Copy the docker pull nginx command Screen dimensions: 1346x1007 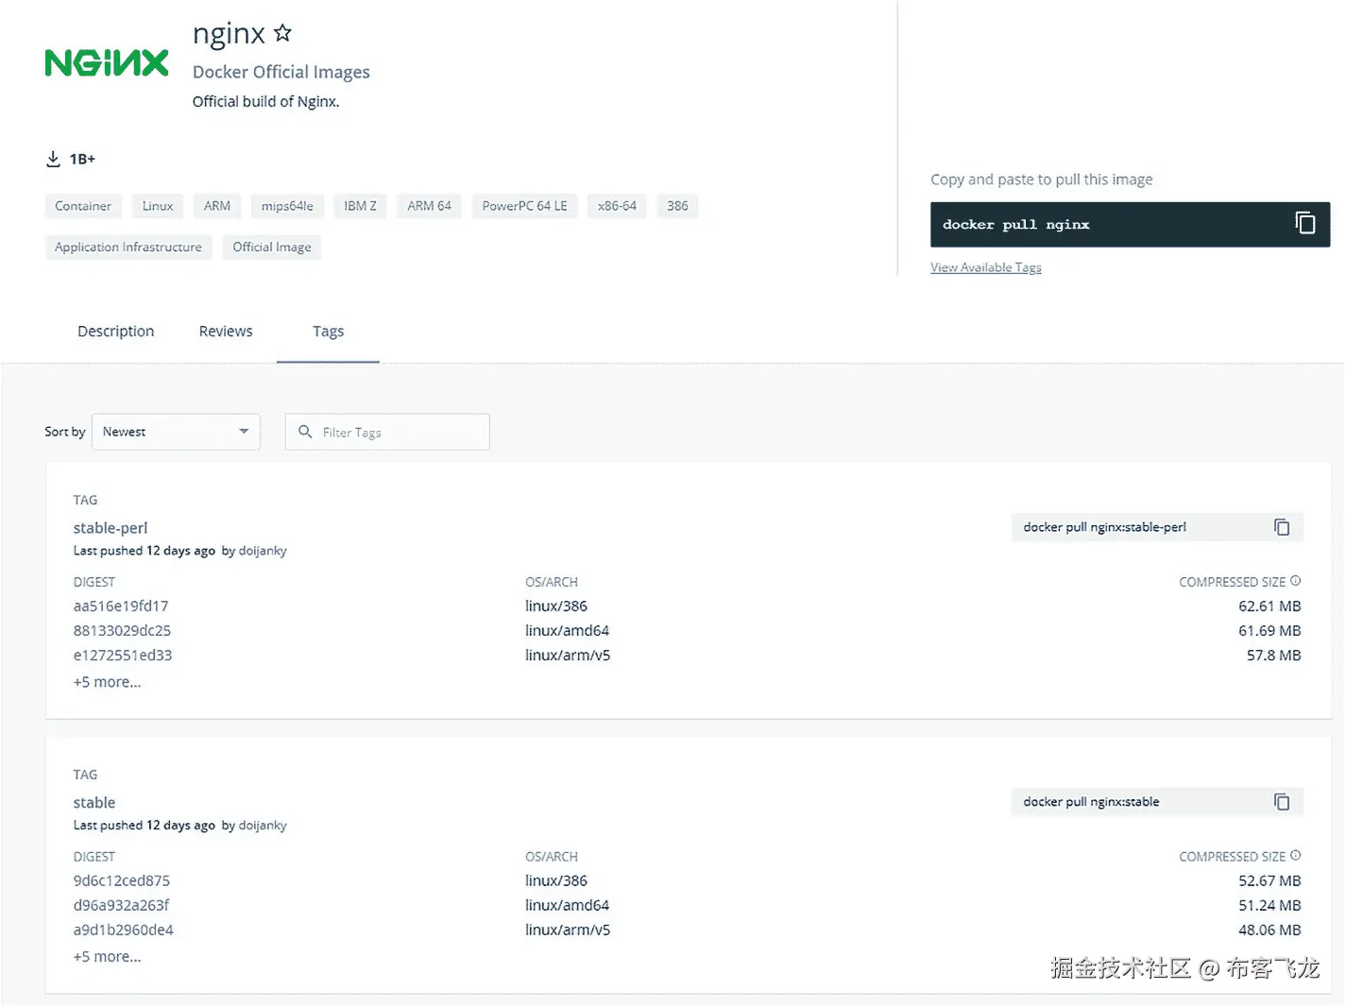click(1304, 224)
